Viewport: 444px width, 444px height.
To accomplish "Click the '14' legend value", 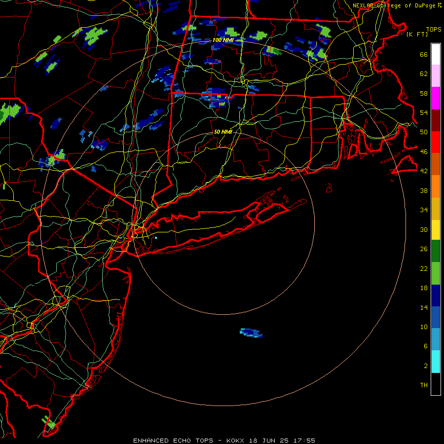I will [424, 307].
